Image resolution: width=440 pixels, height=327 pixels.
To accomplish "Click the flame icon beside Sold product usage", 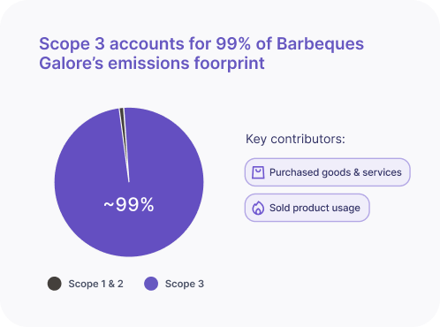I will point(258,208).
